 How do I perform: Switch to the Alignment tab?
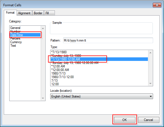[24, 13]
